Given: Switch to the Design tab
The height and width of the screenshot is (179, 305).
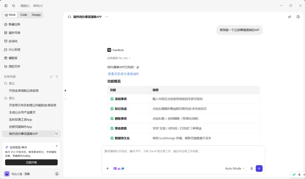Looking at the screenshot, I should pos(36,15).
